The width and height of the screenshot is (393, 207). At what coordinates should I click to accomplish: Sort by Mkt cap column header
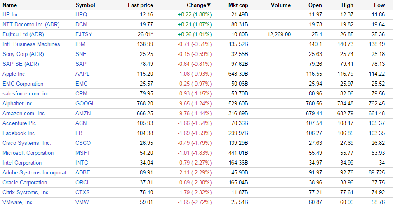(x=238, y=5)
